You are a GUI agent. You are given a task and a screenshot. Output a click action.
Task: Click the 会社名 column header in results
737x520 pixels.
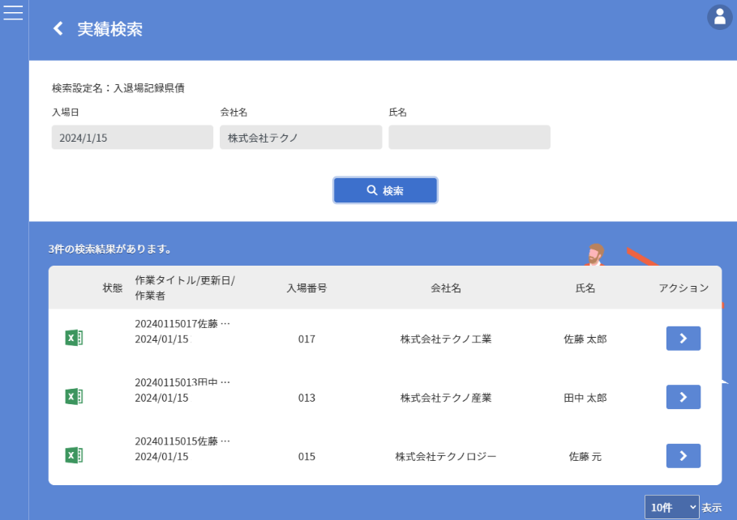pyautogui.click(x=445, y=288)
